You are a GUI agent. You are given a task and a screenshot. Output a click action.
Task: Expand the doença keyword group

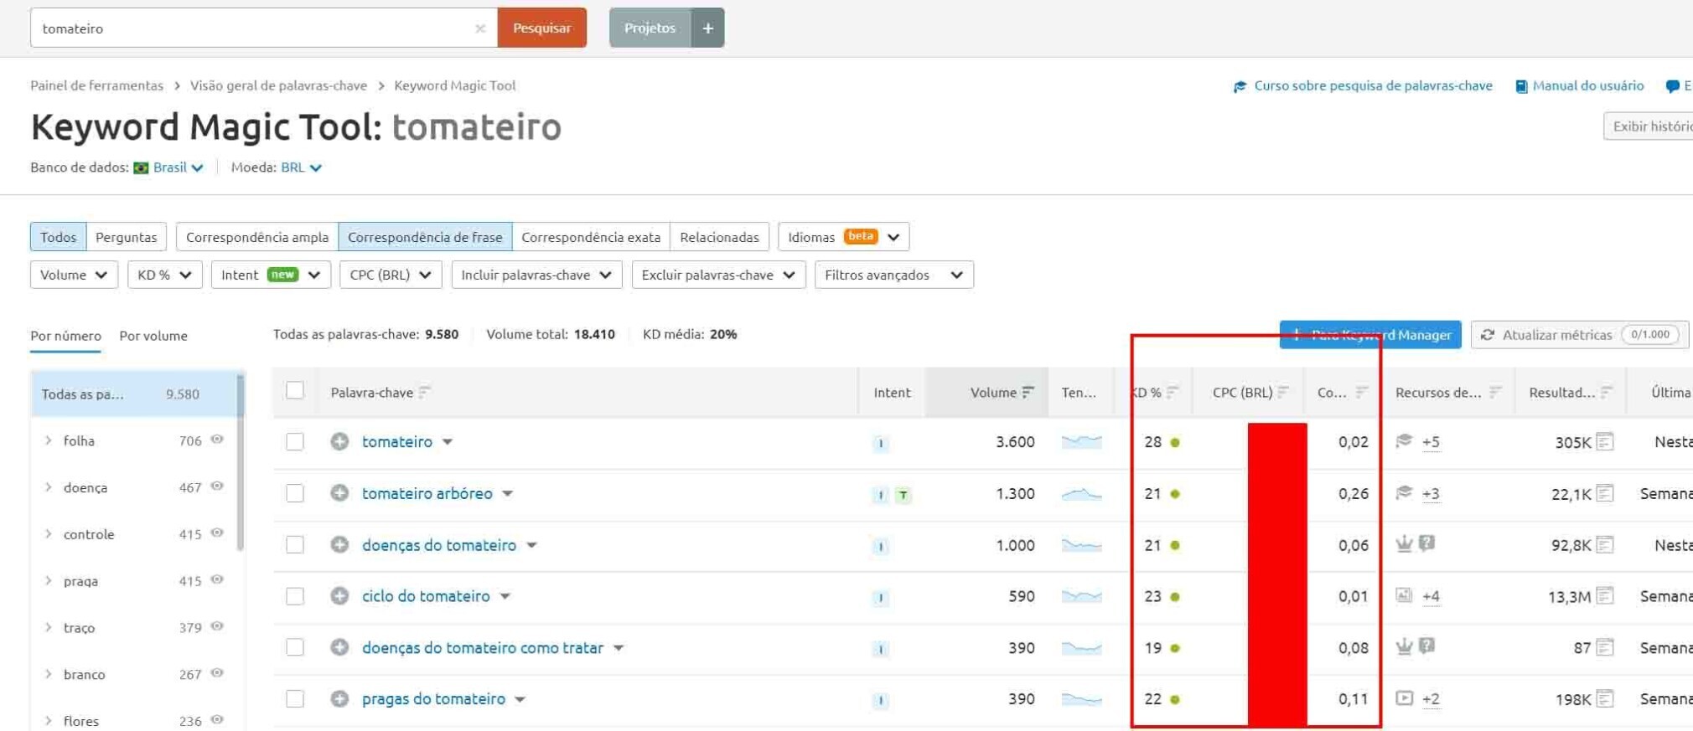[49, 487]
